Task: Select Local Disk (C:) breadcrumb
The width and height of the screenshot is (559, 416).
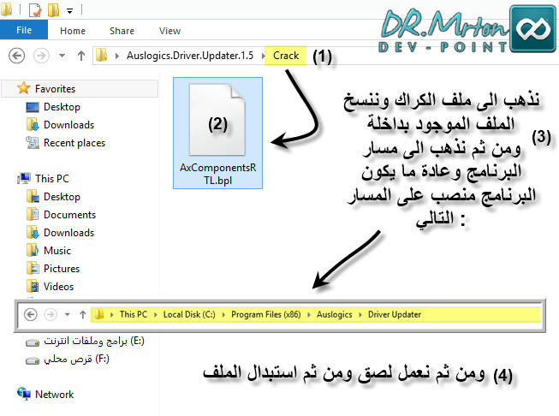Action: click(189, 314)
